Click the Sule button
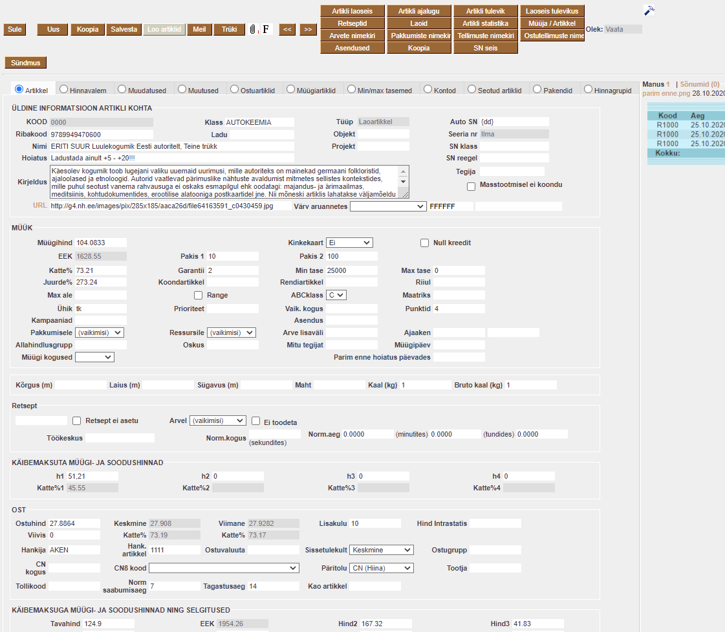The width and height of the screenshot is (725, 632). pos(15,30)
